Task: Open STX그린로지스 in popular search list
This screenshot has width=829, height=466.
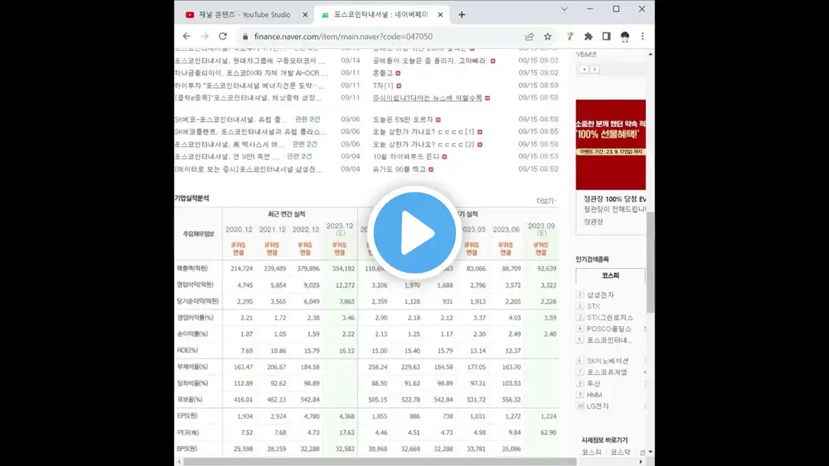Action: coord(610,318)
